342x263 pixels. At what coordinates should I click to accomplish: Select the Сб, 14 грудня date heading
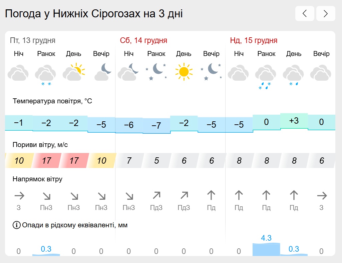(143, 40)
